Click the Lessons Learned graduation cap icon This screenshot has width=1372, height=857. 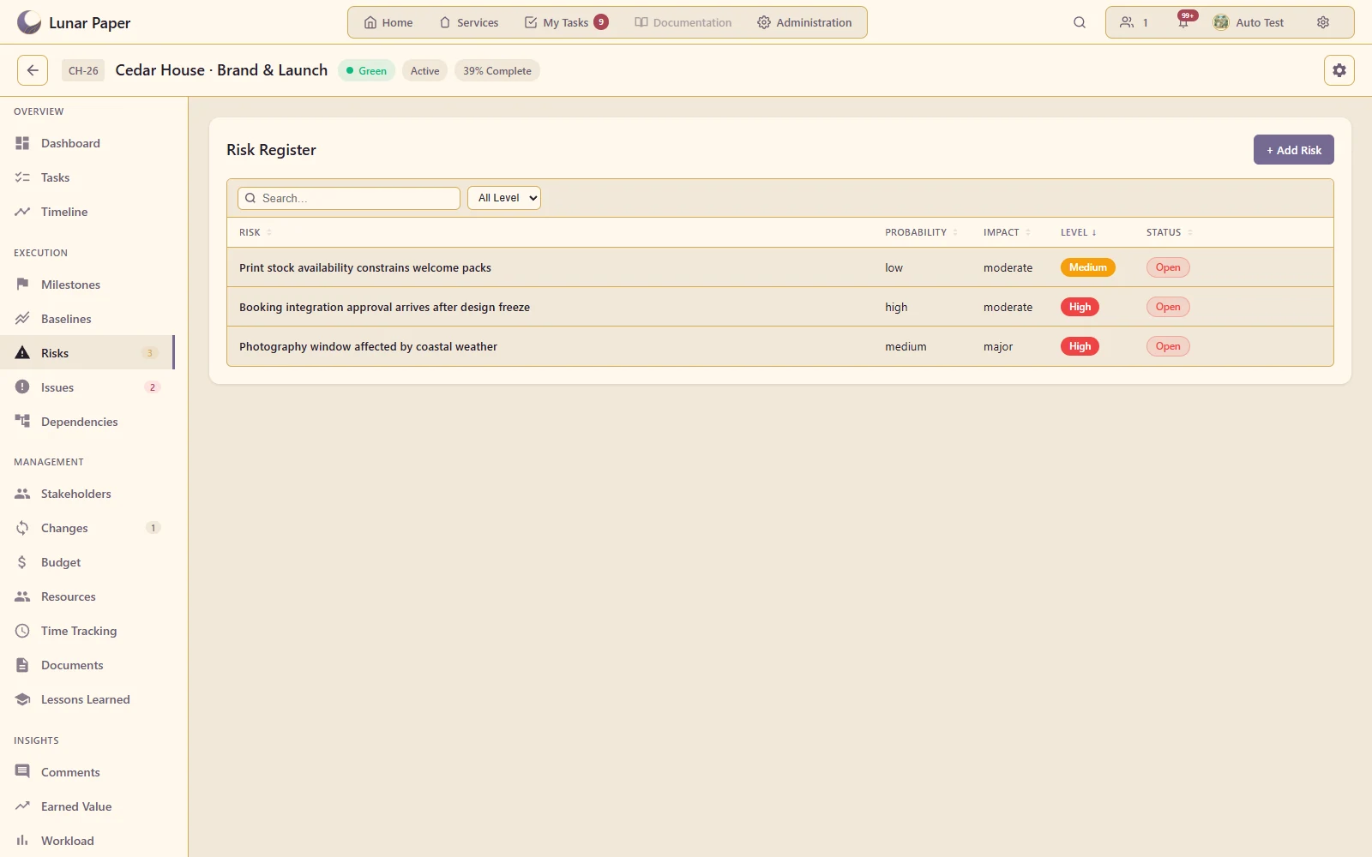(22, 699)
